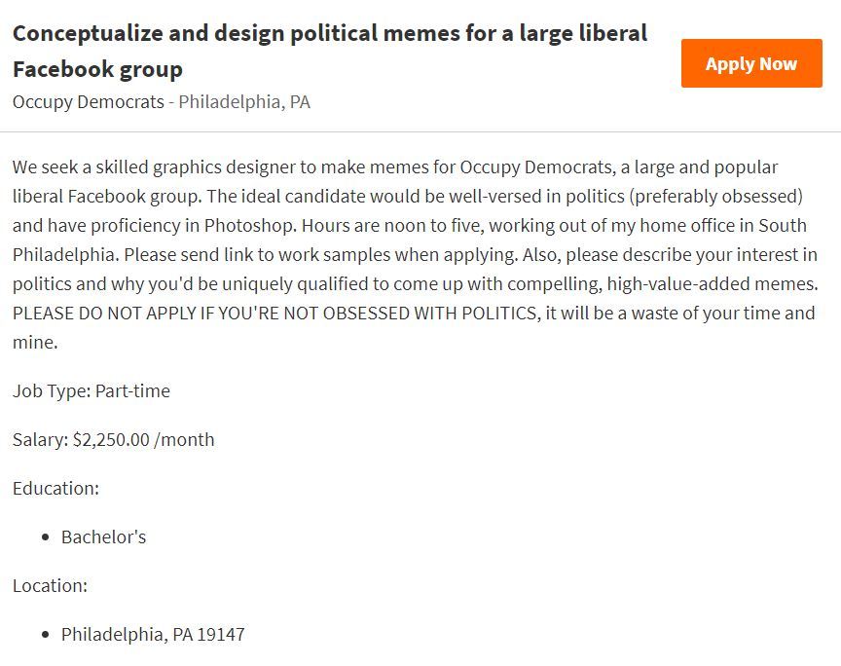
Task: Click the Salary $2,250.00 /month line
Action: 114,439
